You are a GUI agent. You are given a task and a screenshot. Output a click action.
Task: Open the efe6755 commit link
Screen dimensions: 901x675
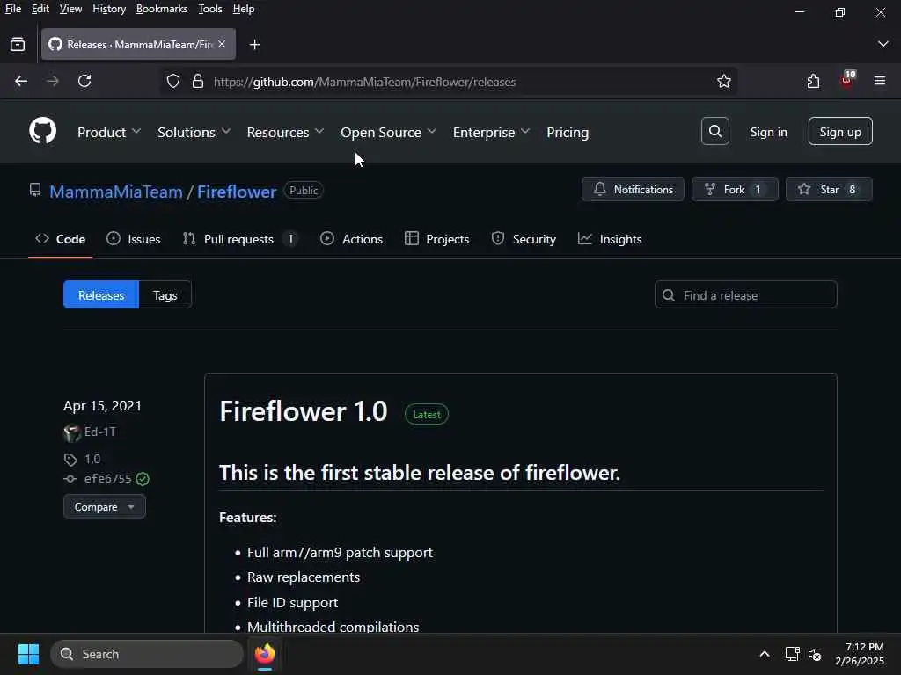[107, 479]
